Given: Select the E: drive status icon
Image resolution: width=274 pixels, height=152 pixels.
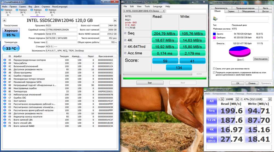Looking at the screenshot, I should [x=46, y=10].
